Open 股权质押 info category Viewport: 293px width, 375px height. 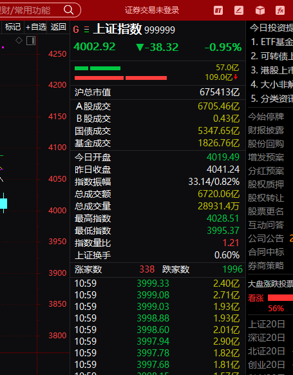click(x=266, y=184)
